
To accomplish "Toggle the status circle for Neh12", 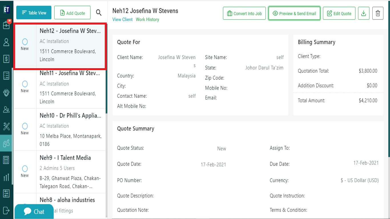I will pyautogui.click(x=25, y=42).
